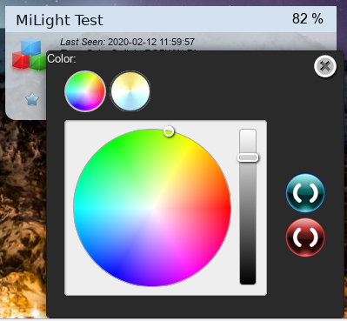347x321 pixels.
Task: Click the Color: label
Action: point(62,59)
